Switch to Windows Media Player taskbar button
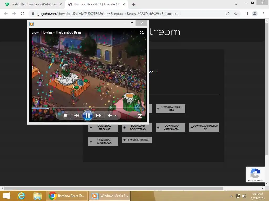Screen dimensions: 269x201 click(110, 196)
